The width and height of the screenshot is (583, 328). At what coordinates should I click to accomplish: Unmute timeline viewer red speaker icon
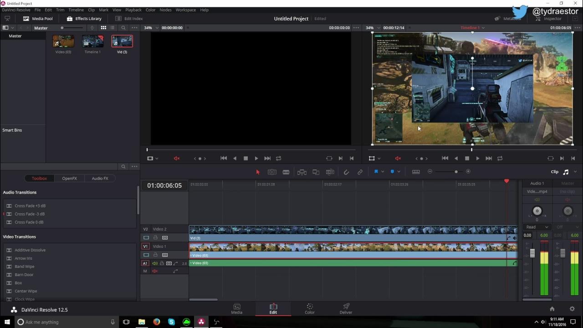[x=398, y=159]
